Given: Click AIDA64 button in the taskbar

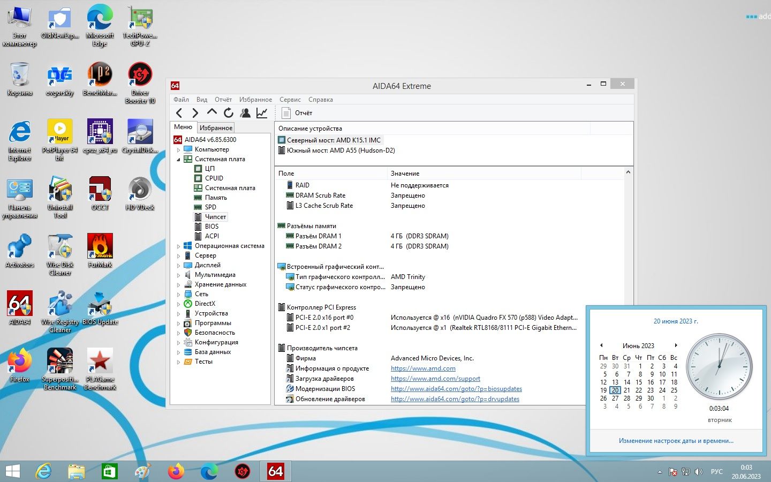Looking at the screenshot, I should pos(276,471).
